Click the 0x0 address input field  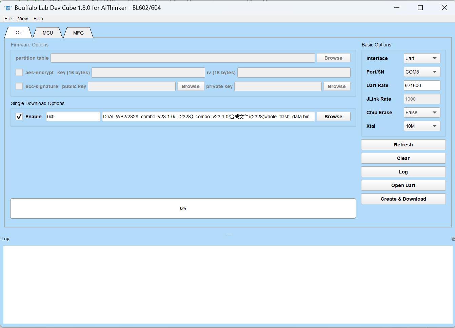pyautogui.click(x=73, y=117)
